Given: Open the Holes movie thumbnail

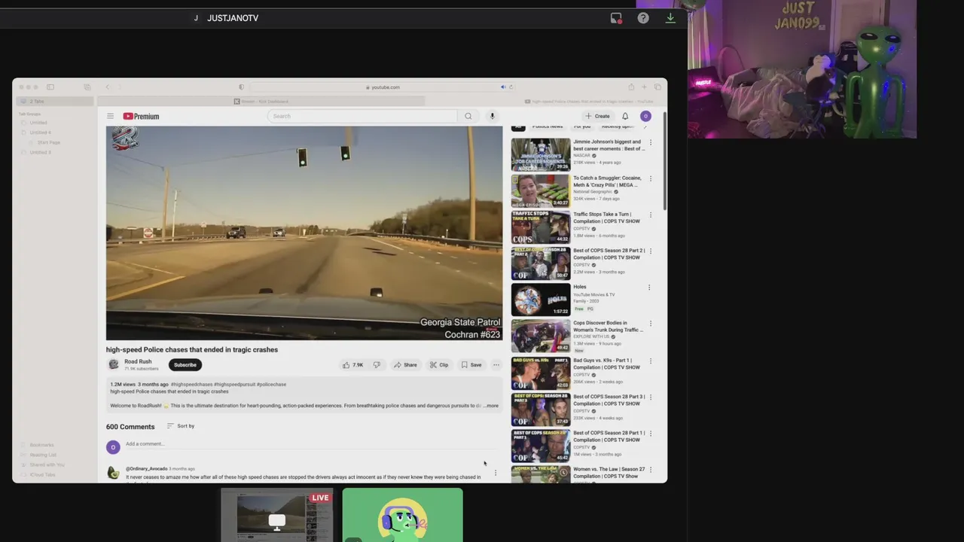Looking at the screenshot, I should click(541, 300).
